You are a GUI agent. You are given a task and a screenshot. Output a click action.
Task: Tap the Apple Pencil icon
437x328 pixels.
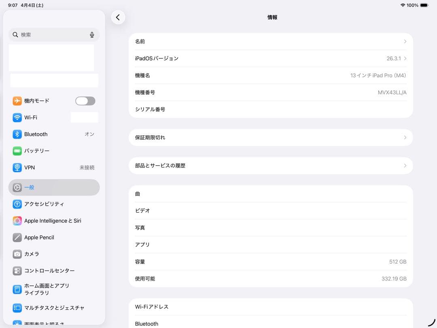click(17, 238)
